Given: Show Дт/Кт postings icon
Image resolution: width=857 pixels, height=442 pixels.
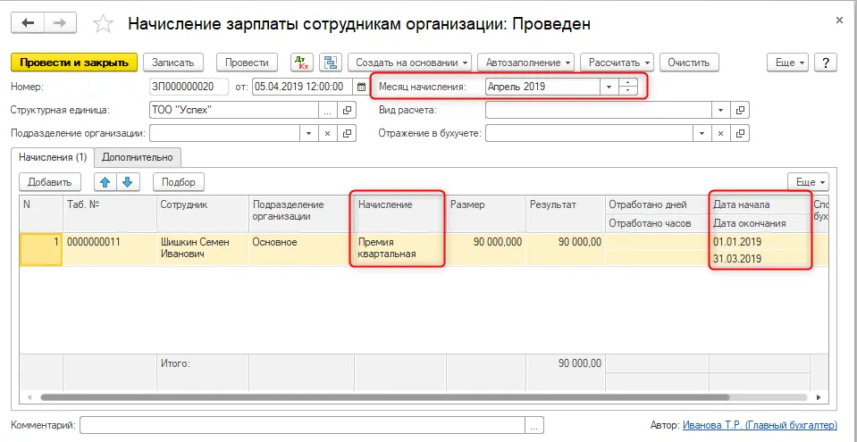Looking at the screenshot, I should (300, 63).
